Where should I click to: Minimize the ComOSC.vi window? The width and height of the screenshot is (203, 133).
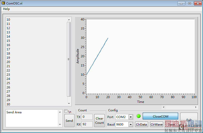point(181,3)
